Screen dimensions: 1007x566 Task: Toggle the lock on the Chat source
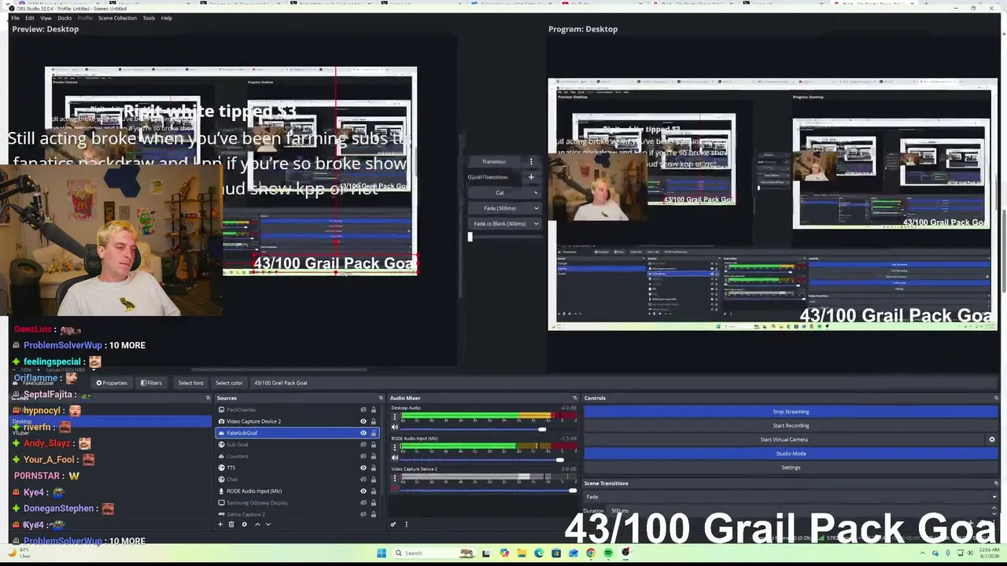coord(373,480)
